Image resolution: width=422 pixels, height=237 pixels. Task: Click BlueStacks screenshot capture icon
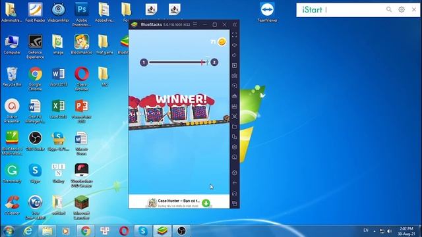235,117
